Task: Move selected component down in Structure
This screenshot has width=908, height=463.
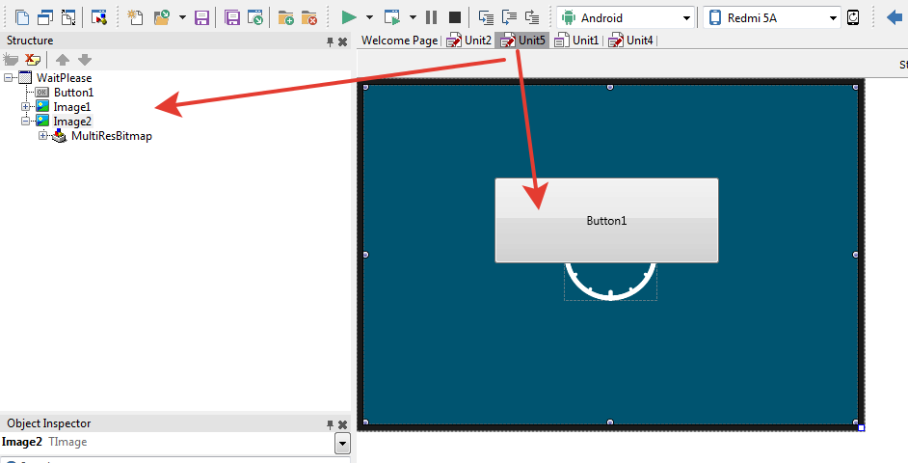Action: click(85, 59)
